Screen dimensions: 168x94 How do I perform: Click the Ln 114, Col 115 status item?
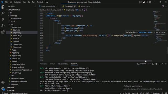[125, 93]
